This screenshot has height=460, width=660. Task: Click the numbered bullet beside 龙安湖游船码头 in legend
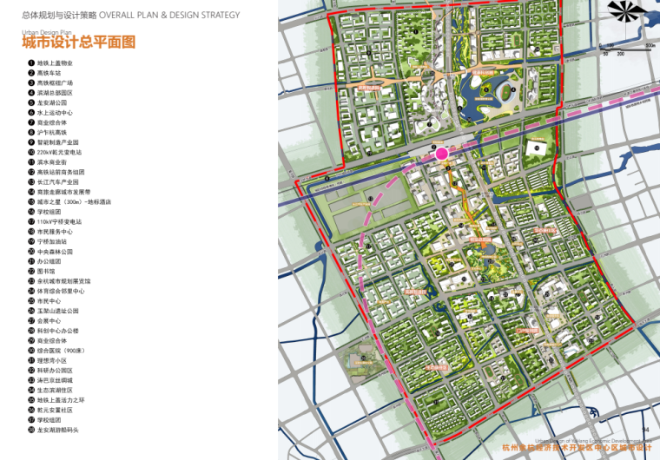pyautogui.click(x=30, y=430)
